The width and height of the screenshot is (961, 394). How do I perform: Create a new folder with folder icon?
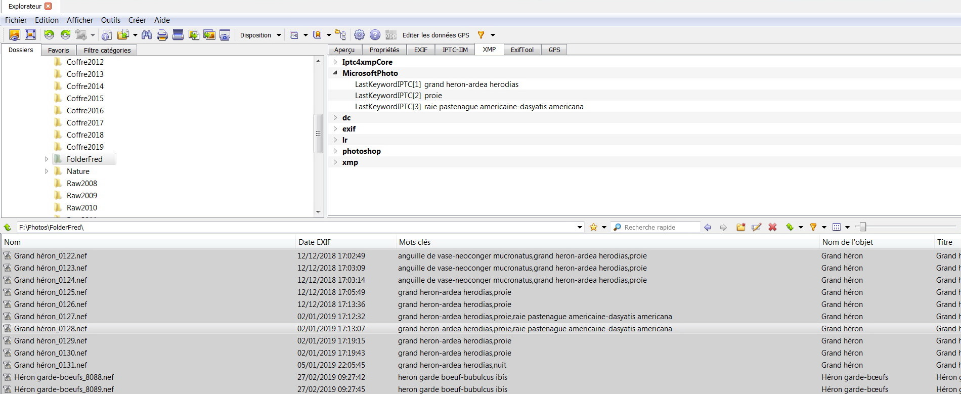point(741,227)
